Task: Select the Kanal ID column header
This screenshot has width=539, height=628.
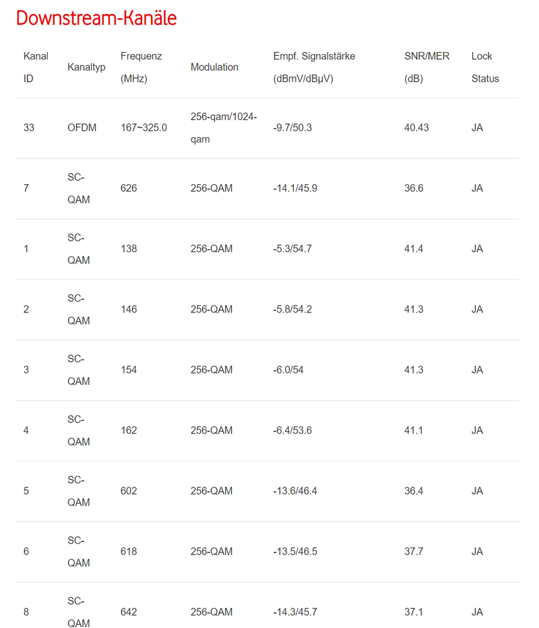Action: click(x=36, y=67)
